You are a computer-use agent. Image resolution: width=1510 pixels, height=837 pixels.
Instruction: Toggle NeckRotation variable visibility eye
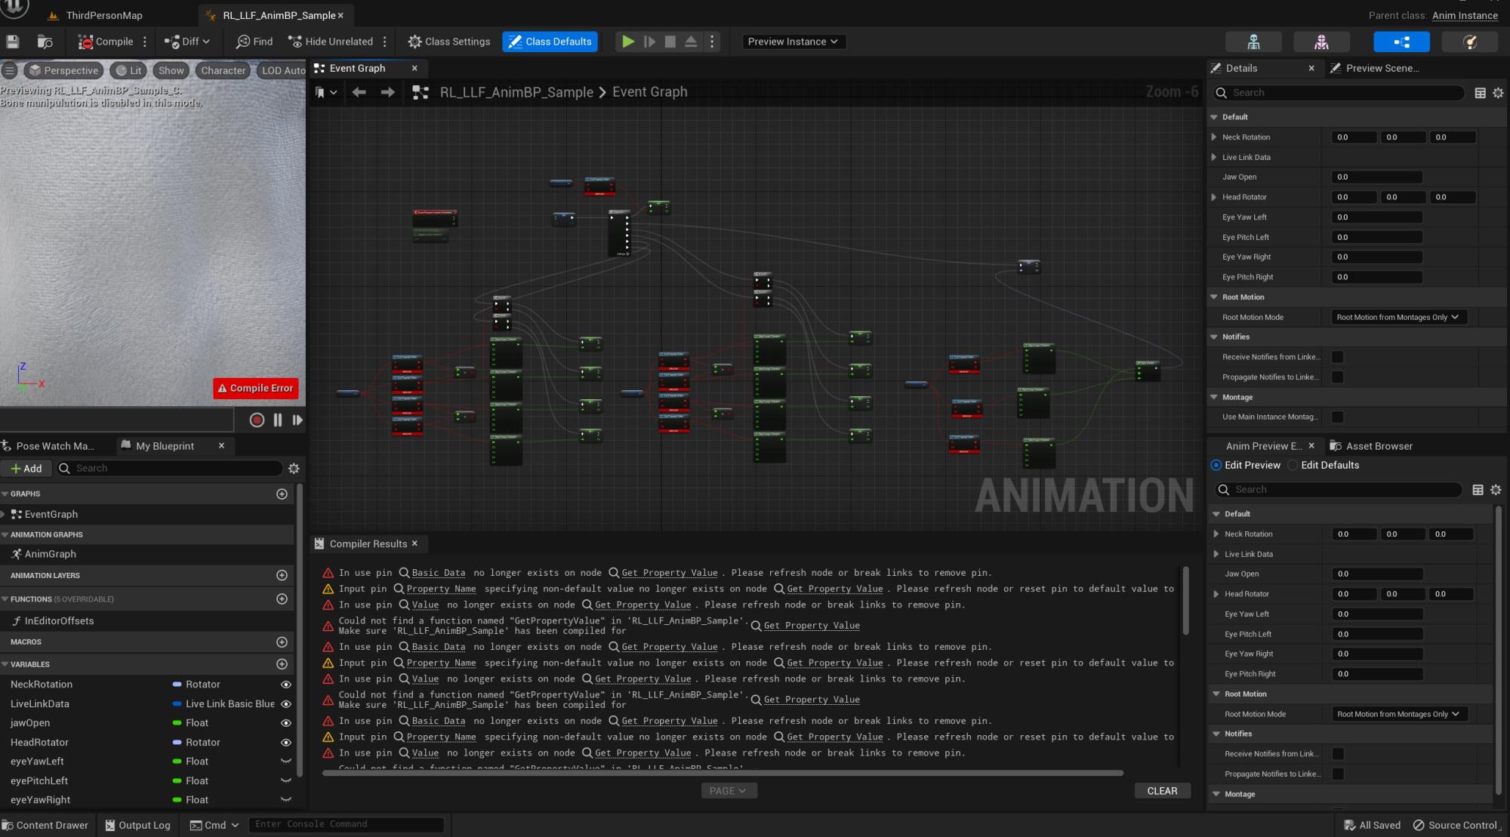pos(286,685)
